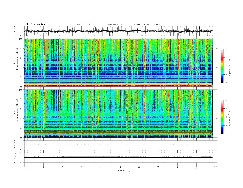Screen dimensions: 243x188
Task: Click time-axis tick label "7" at the bottom
Action: [158, 167]
